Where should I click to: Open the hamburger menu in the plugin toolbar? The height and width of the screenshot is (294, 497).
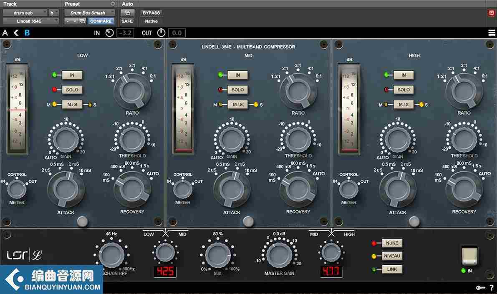[492, 33]
